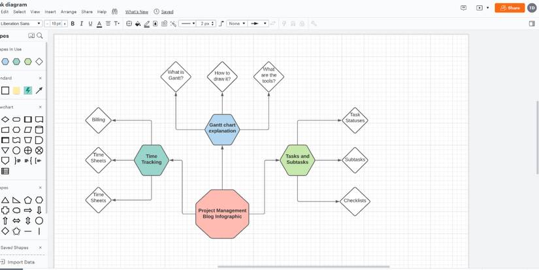Image resolution: width=539 pixels, height=270 pixels.
Task: Toggle the right side panel icon
Action: [x=532, y=24]
